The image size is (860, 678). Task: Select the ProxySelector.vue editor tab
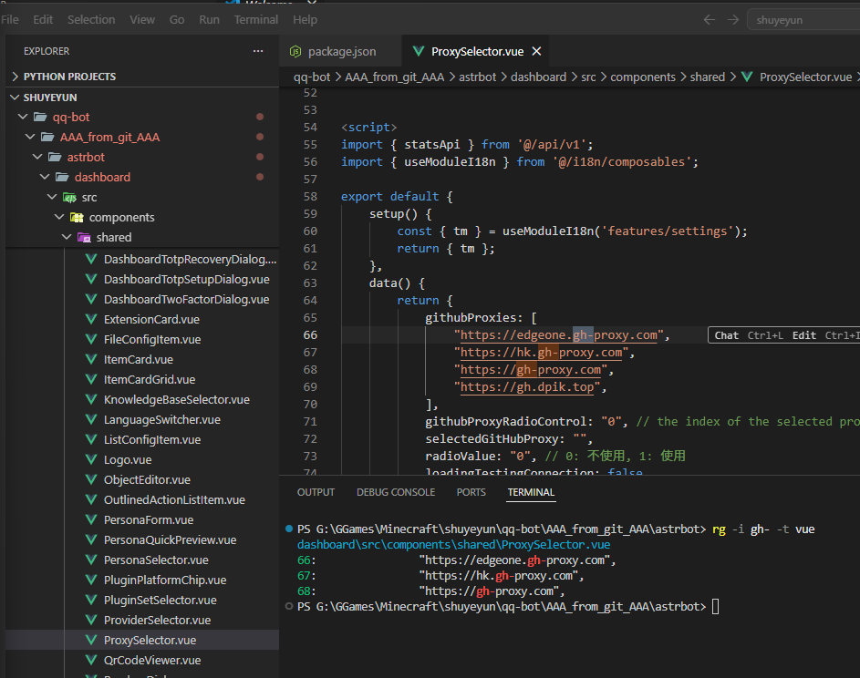click(x=477, y=52)
